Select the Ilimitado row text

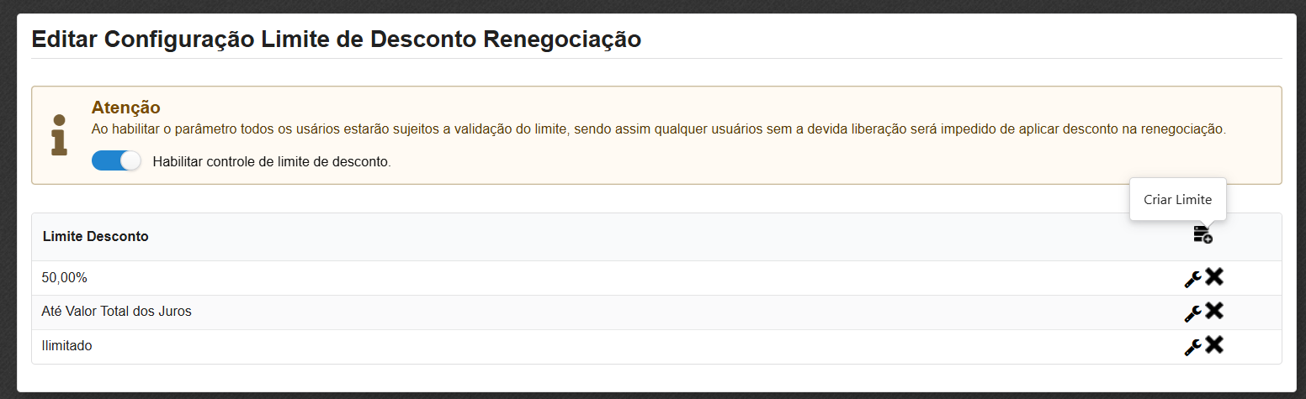[66, 346]
